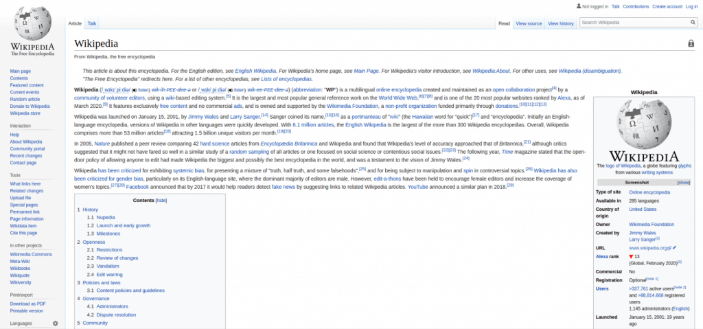The width and height of the screenshot is (703, 329).
Task: Click Donate to Wikipedia
Action: coord(30,106)
